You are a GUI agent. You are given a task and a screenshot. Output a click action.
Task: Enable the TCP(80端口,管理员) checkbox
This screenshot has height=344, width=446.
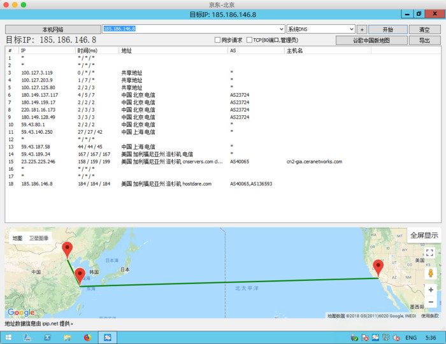click(250, 40)
